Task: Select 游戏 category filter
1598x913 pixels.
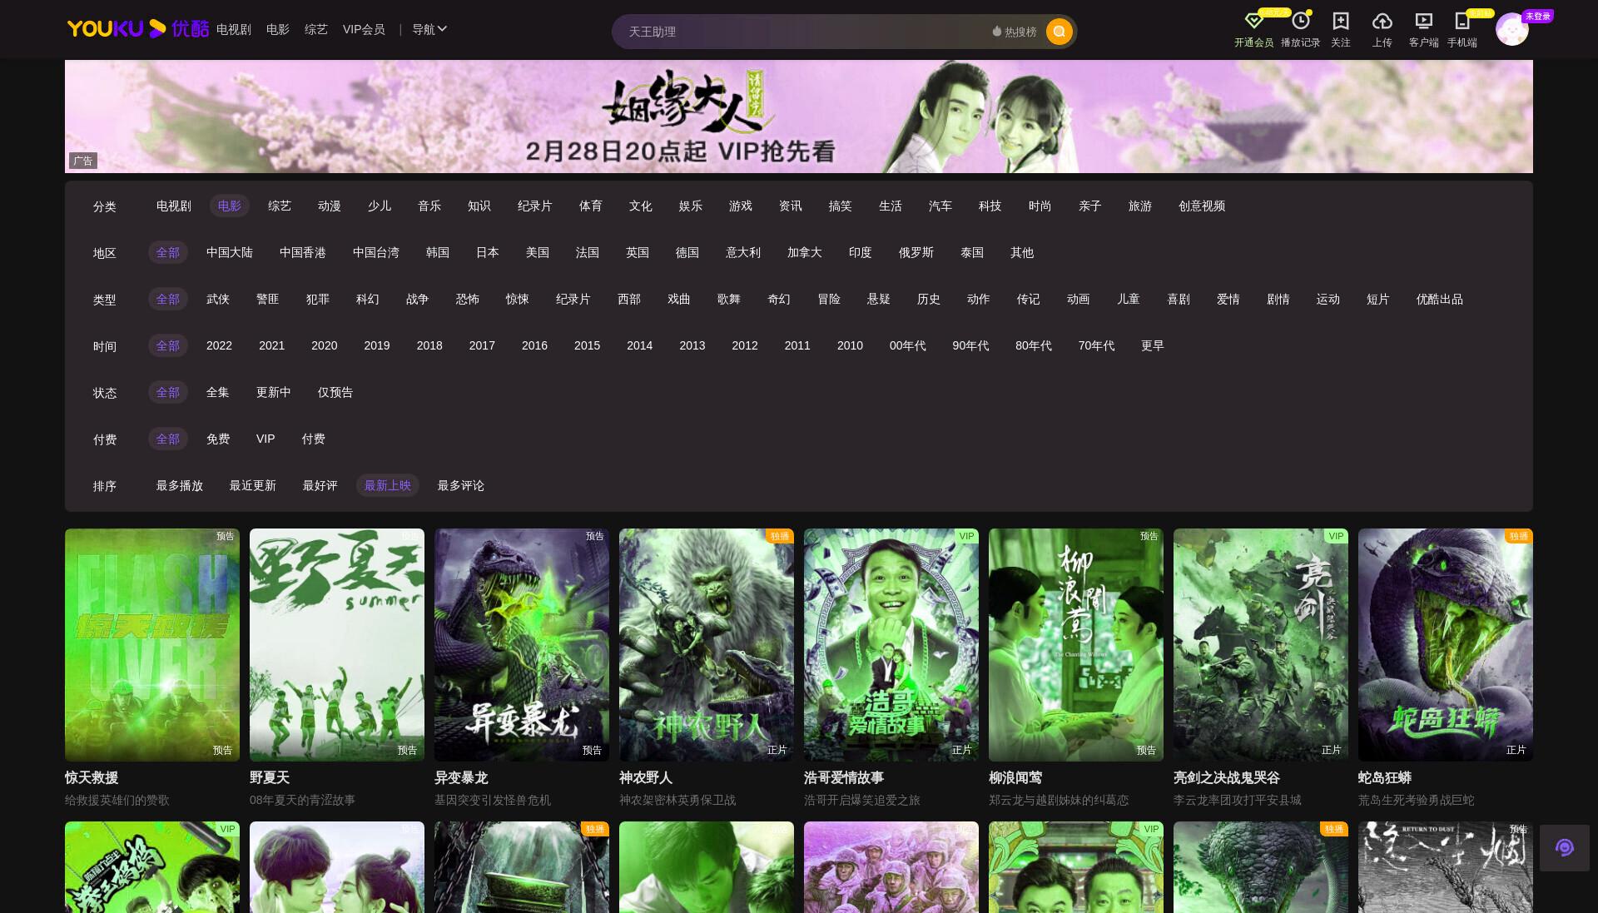Action: tap(741, 206)
